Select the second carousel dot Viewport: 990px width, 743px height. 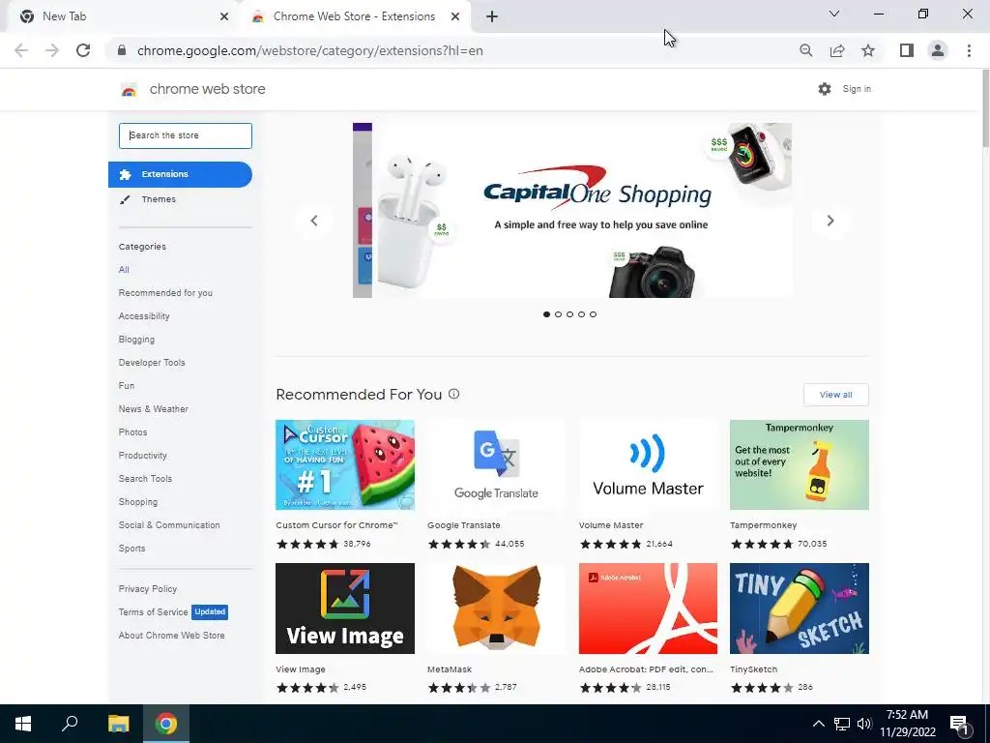click(x=558, y=314)
